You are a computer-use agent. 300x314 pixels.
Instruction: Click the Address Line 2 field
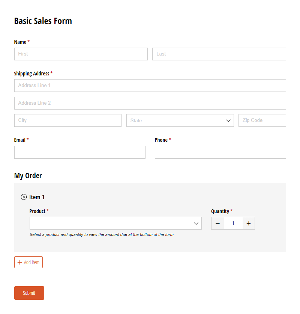coord(150,103)
